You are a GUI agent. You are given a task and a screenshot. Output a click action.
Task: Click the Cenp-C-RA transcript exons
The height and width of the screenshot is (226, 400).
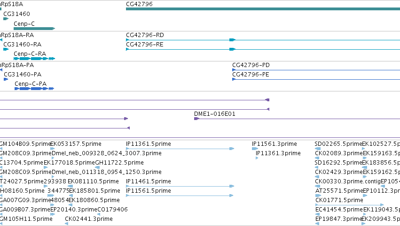[34, 59]
